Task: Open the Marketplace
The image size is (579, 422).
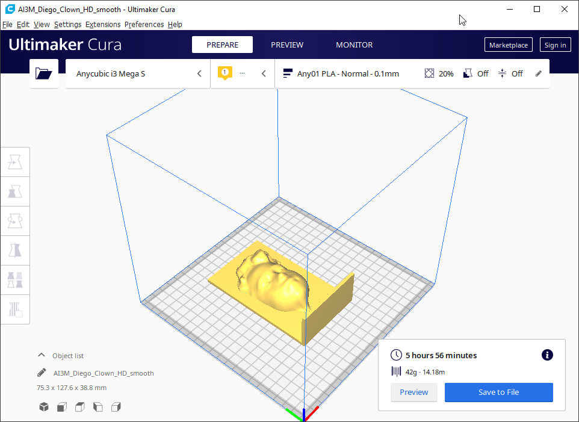Action: 508,45
